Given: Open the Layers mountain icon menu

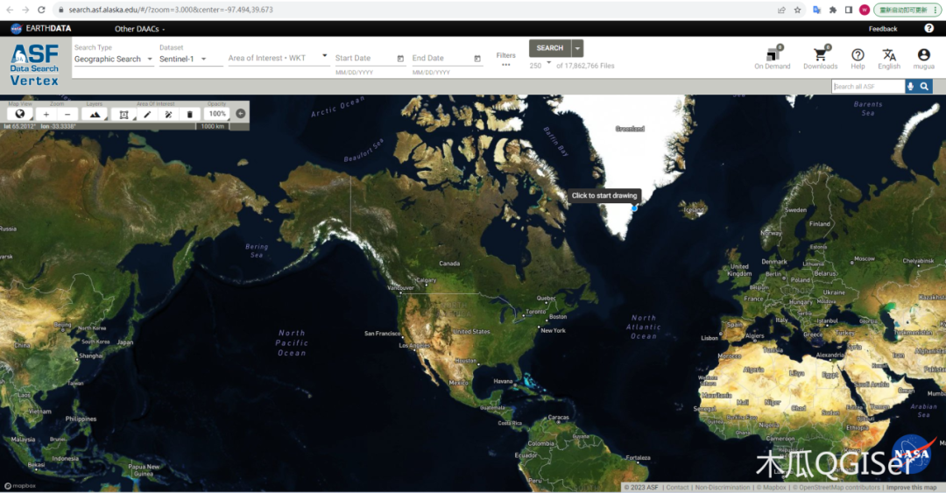Looking at the screenshot, I should click(95, 114).
